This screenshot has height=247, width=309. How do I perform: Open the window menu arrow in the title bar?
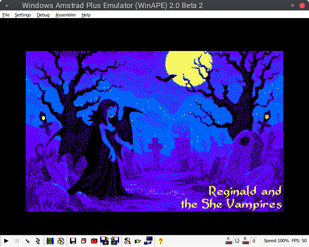7,6
